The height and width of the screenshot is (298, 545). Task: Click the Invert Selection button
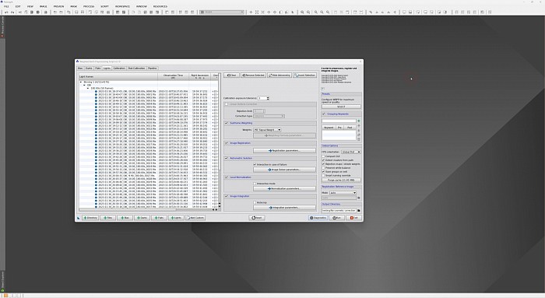[x=305, y=75]
